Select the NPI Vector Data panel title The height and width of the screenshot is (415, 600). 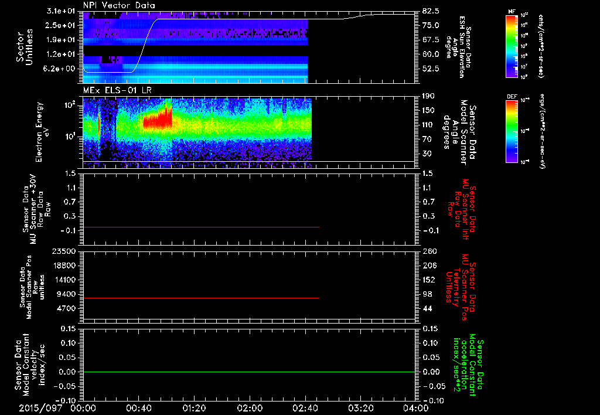[120, 5]
